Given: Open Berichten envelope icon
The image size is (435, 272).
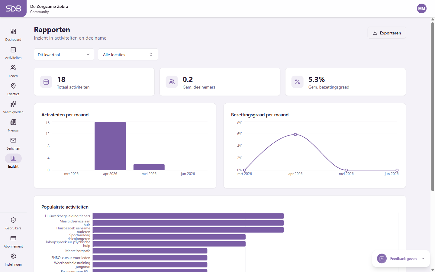Looking at the screenshot, I should (13, 141).
